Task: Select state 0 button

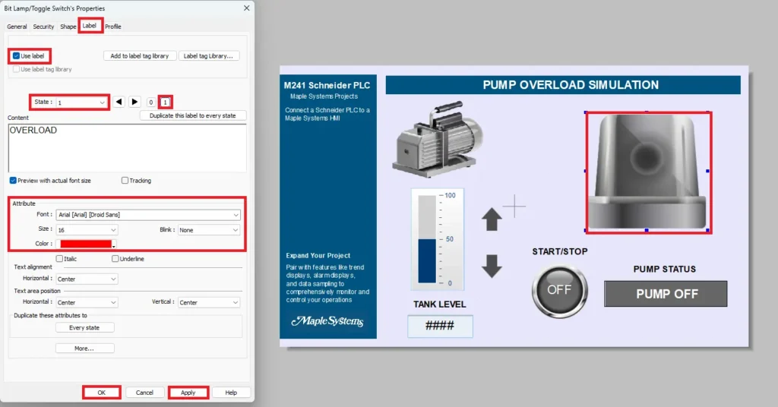Action: pyautogui.click(x=151, y=102)
